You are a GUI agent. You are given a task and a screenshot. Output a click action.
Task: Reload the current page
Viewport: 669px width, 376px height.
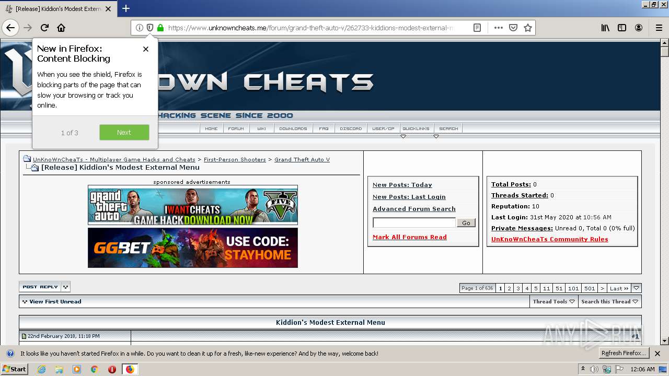(44, 28)
